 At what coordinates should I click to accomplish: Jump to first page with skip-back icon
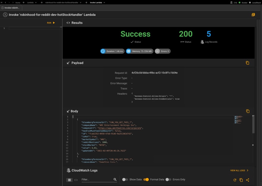(2, 2)
